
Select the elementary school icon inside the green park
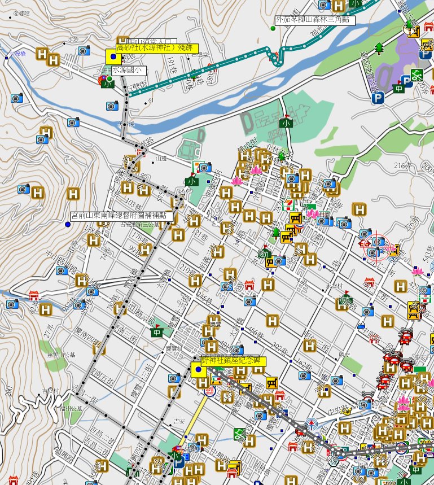[287, 123]
